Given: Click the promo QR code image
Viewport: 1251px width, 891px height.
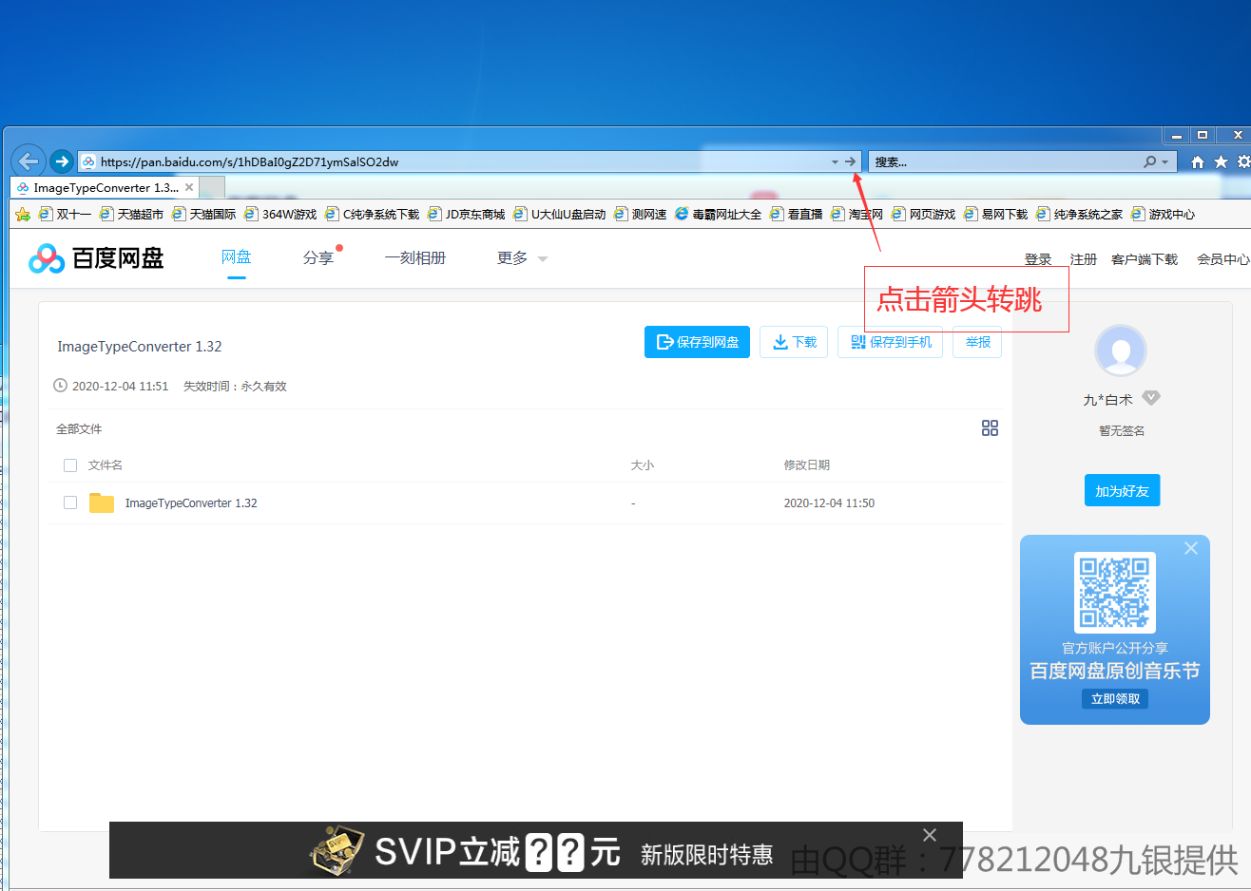Looking at the screenshot, I should coord(1115,593).
